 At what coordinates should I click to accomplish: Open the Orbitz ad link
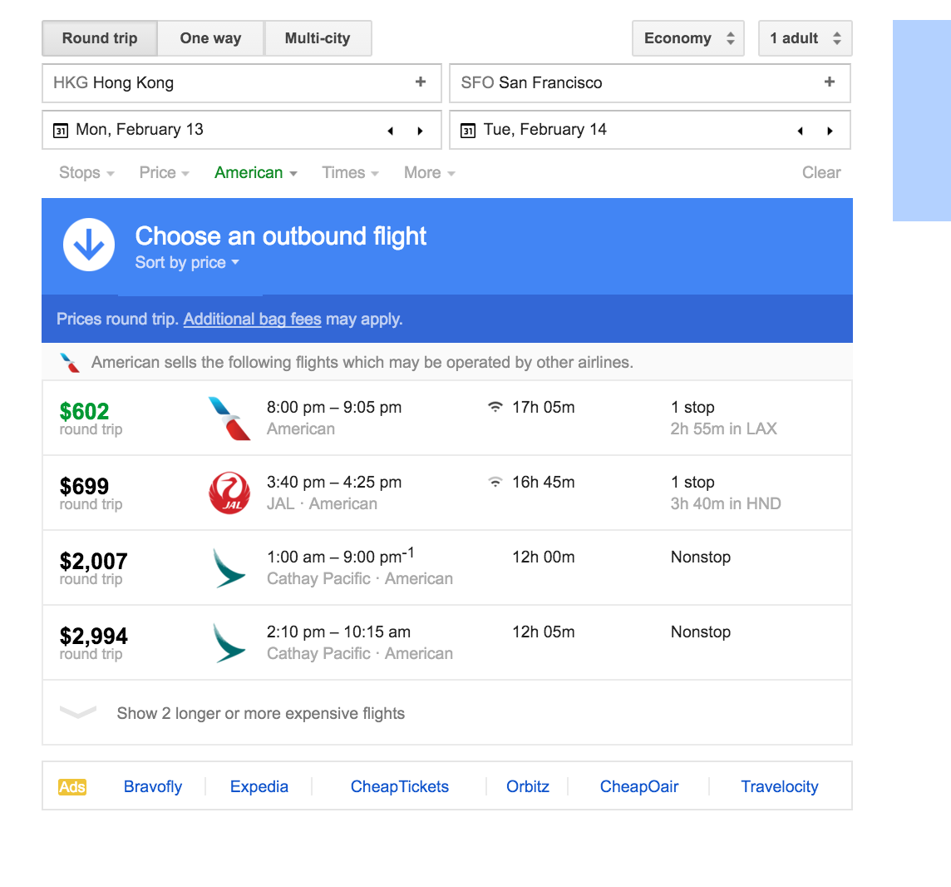pyautogui.click(x=528, y=787)
